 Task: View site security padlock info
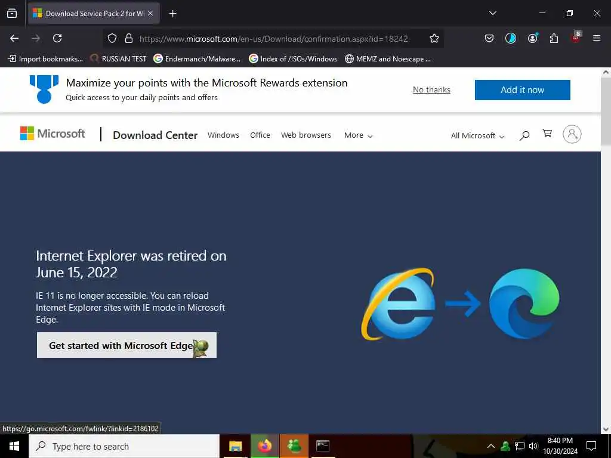129,38
